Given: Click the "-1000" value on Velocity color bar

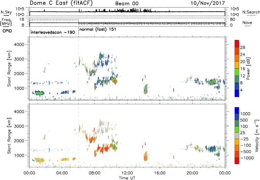Looking at the screenshot, I should click(247, 158).
